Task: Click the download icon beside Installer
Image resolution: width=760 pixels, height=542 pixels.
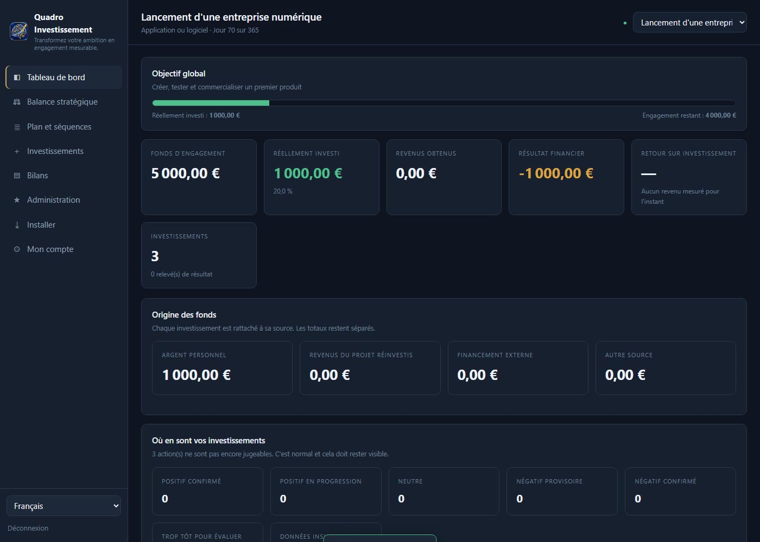Action: coord(17,225)
